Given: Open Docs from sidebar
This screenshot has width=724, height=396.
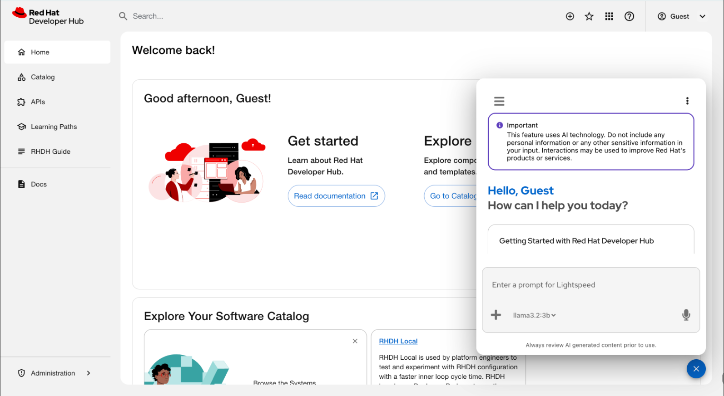Looking at the screenshot, I should click(x=57, y=184).
